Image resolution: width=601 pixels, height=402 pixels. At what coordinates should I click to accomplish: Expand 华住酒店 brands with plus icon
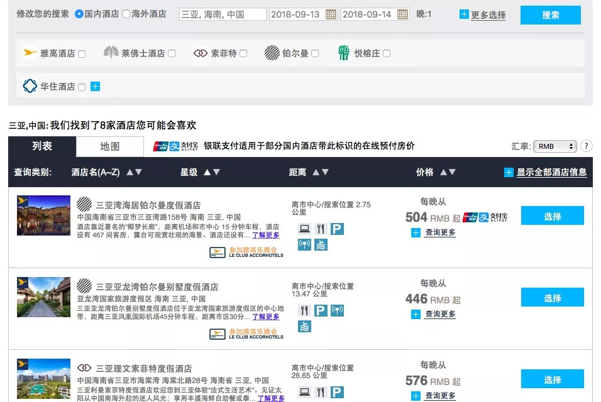pos(95,87)
